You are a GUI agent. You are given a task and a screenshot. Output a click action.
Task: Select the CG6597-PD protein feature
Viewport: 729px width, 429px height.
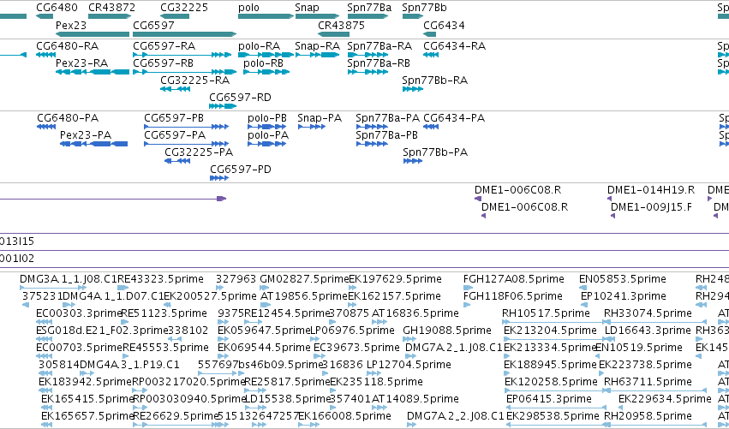pyautogui.click(x=219, y=178)
